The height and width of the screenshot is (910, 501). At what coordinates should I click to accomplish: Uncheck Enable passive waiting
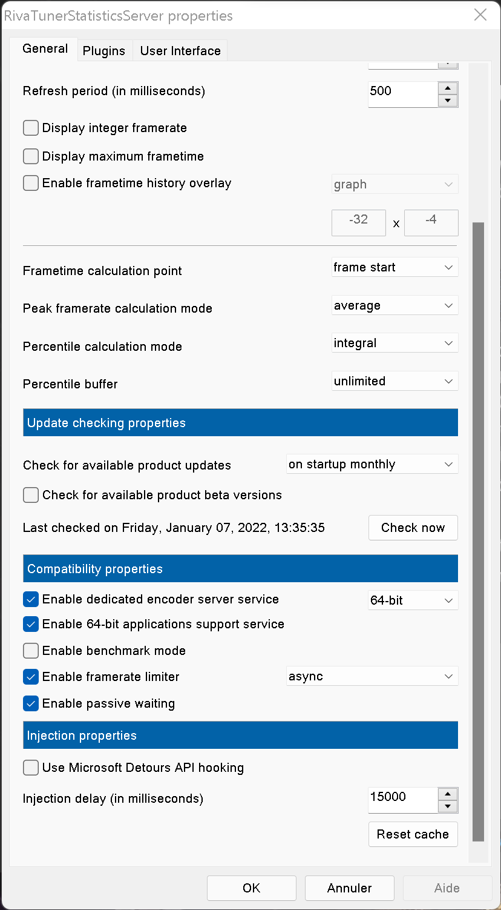point(31,703)
